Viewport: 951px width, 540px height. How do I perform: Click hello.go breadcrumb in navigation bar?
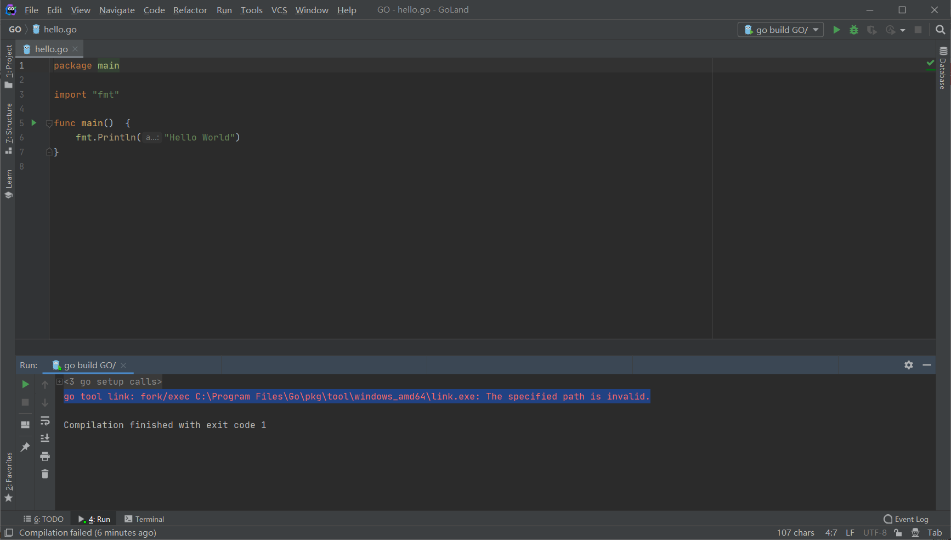(x=54, y=30)
